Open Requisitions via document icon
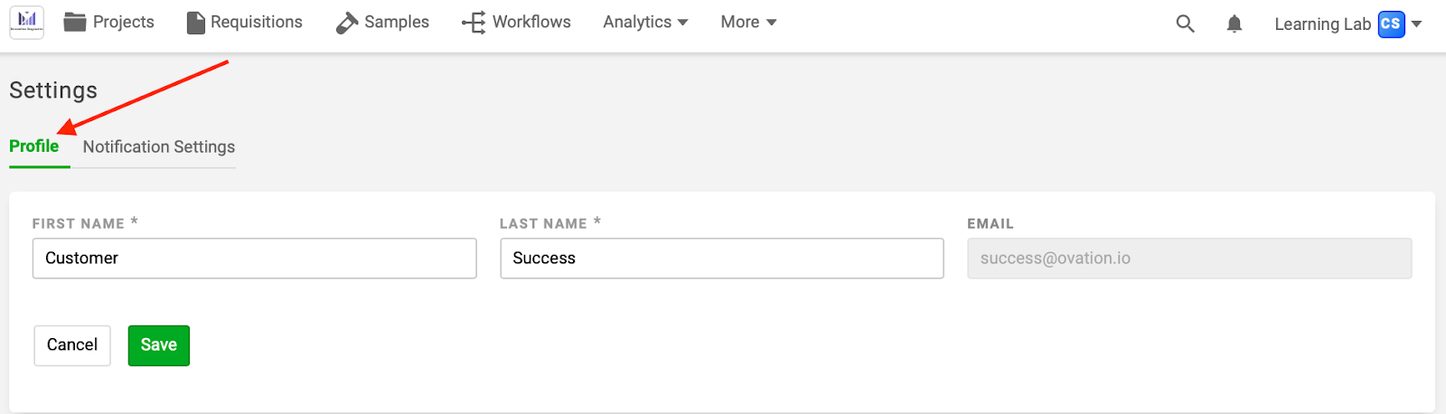1446x414 pixels. [x=195, y=23]
